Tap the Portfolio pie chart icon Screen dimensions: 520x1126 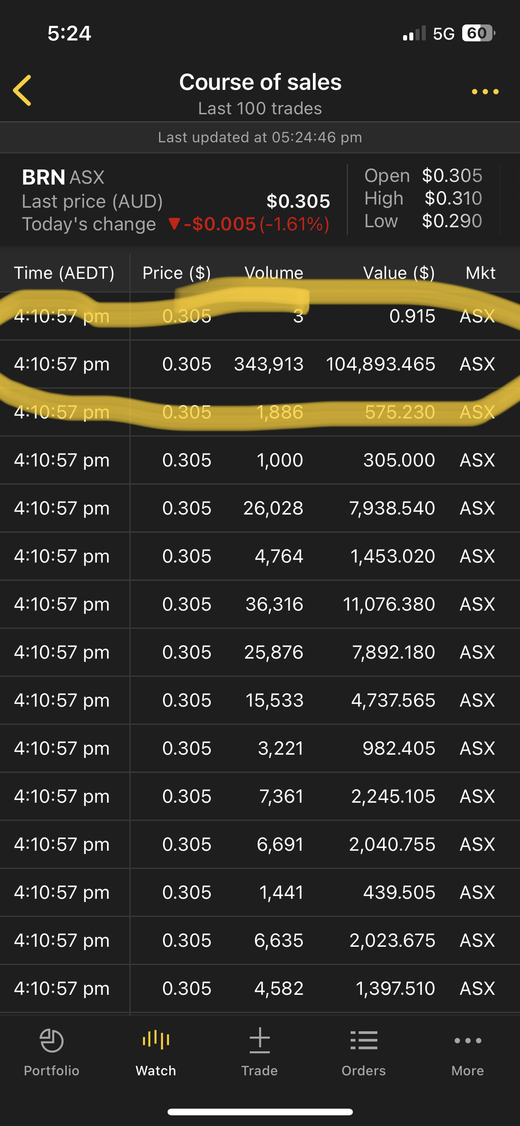click(52, 1041)
